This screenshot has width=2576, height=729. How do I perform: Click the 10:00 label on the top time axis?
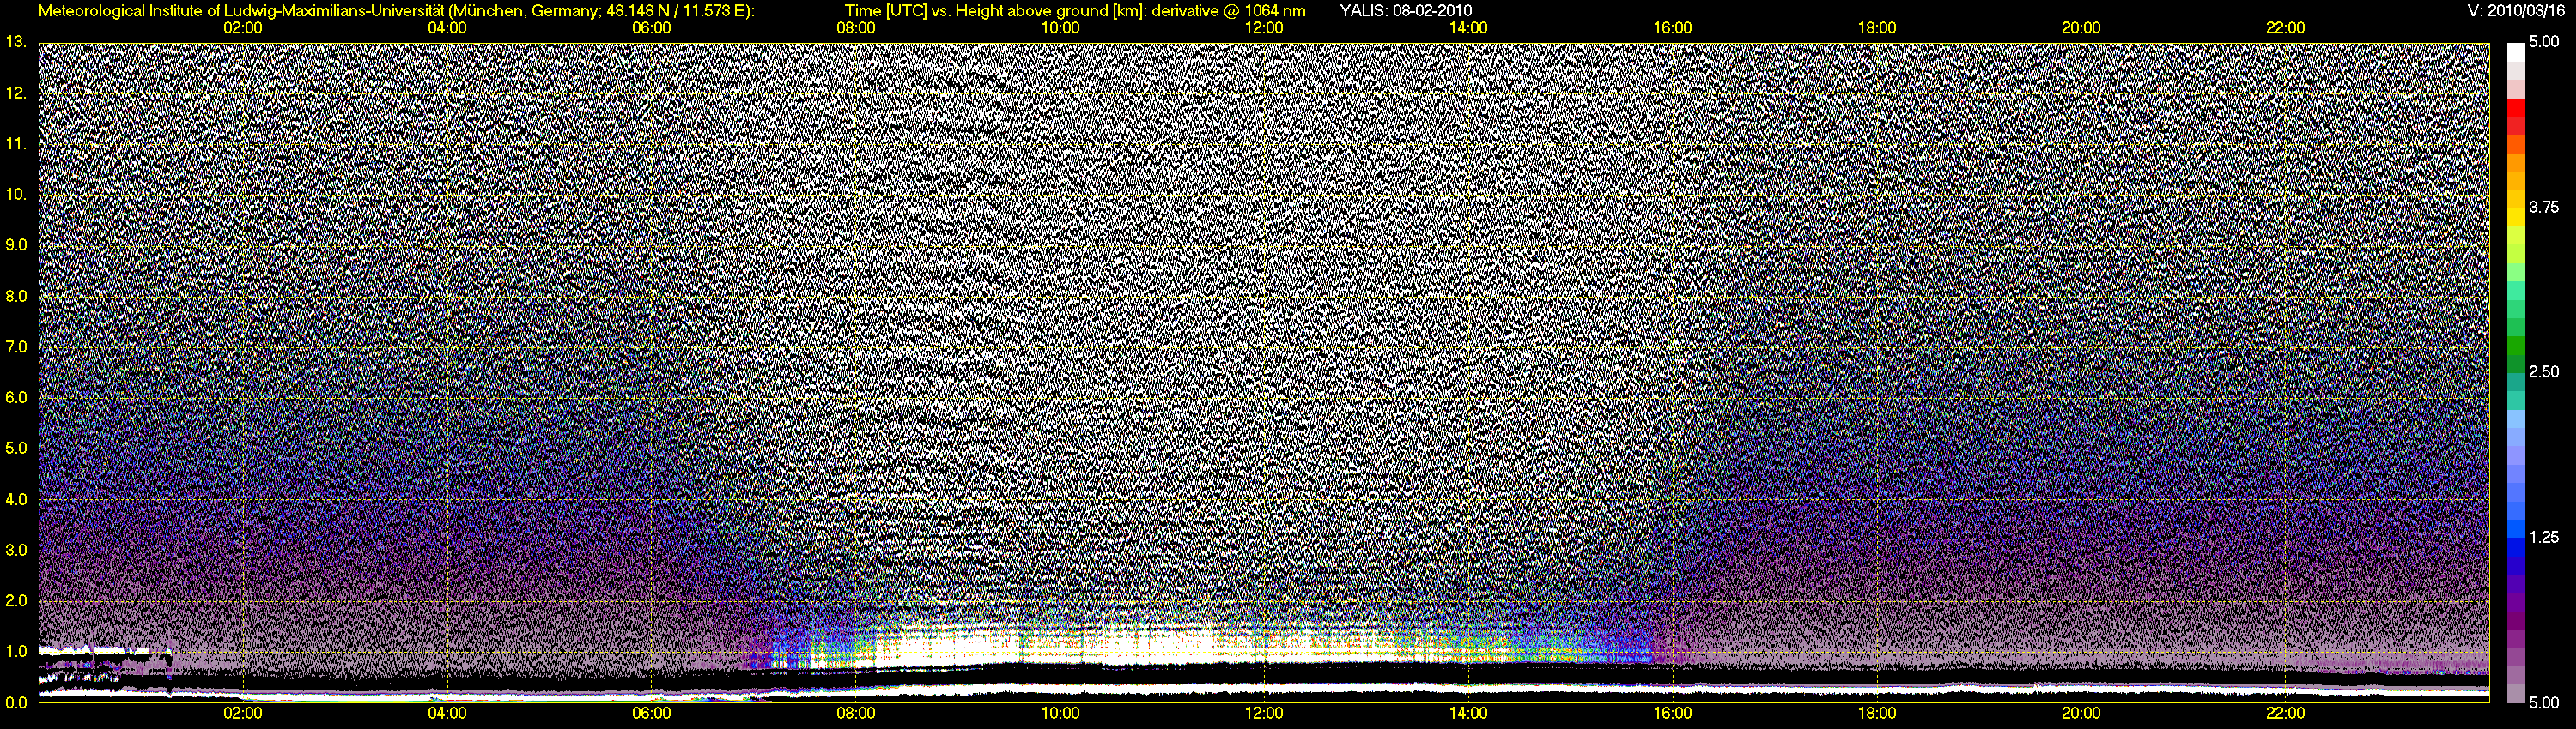(x=1060, y=28)
